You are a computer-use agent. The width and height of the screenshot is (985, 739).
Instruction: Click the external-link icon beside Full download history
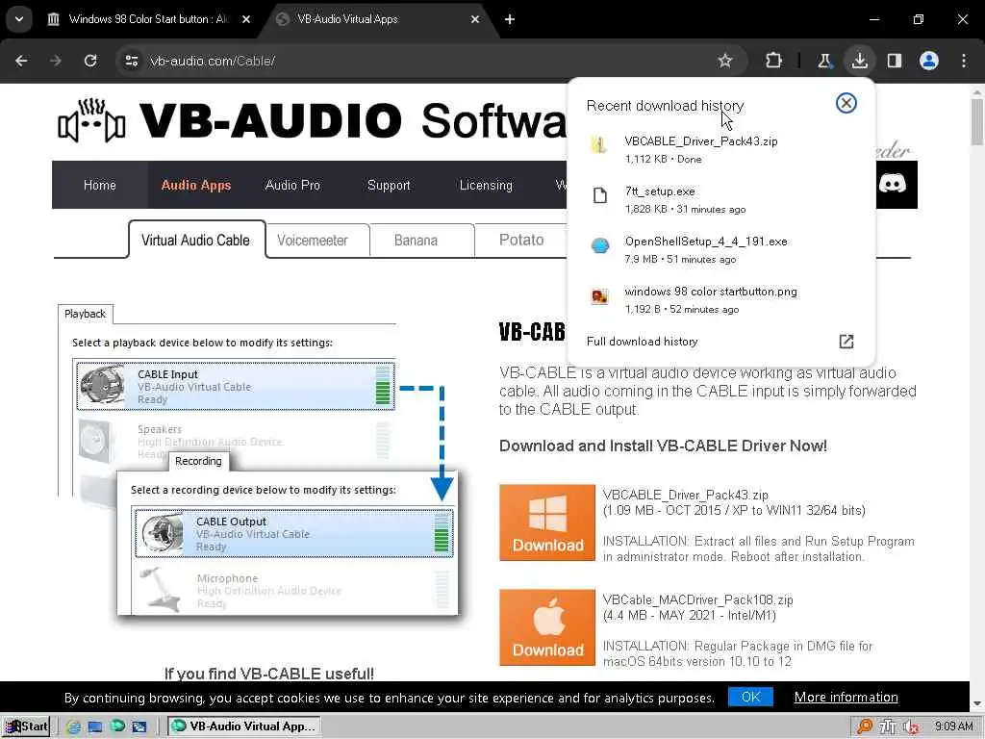pos(846,342)
